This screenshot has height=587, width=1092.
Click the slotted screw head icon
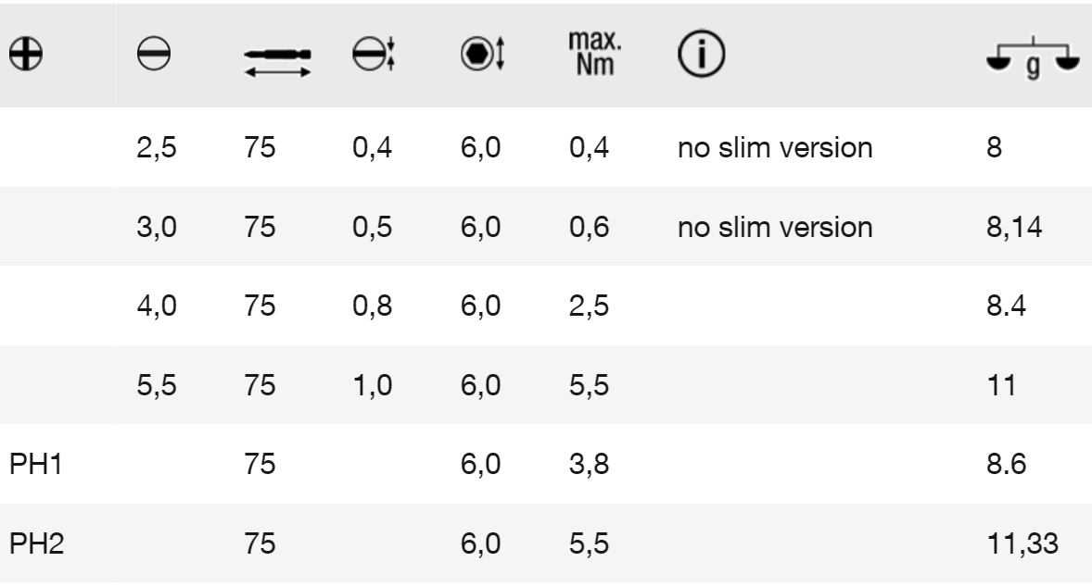coord(152,56)
